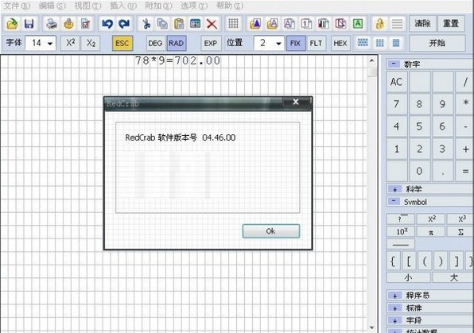This screenshot has height=333, width=474.
Task: Expand the 科学 panel section
Action: 394,189
